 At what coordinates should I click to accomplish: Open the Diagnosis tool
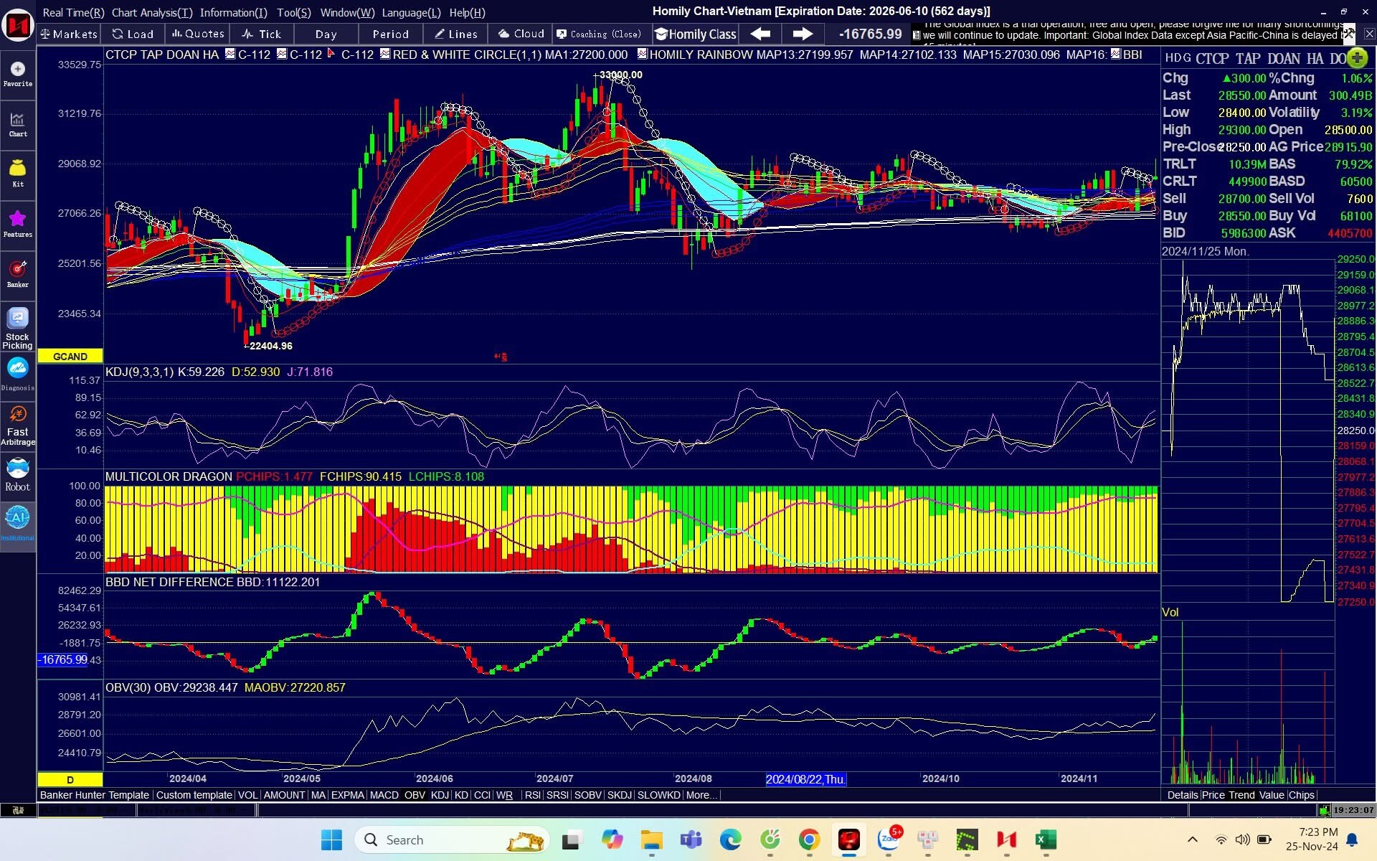click(x=18, y=375)
